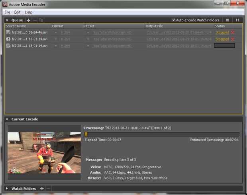Click the Queue remove (minus) icon
247x195 pixels.
coord(35,20)
